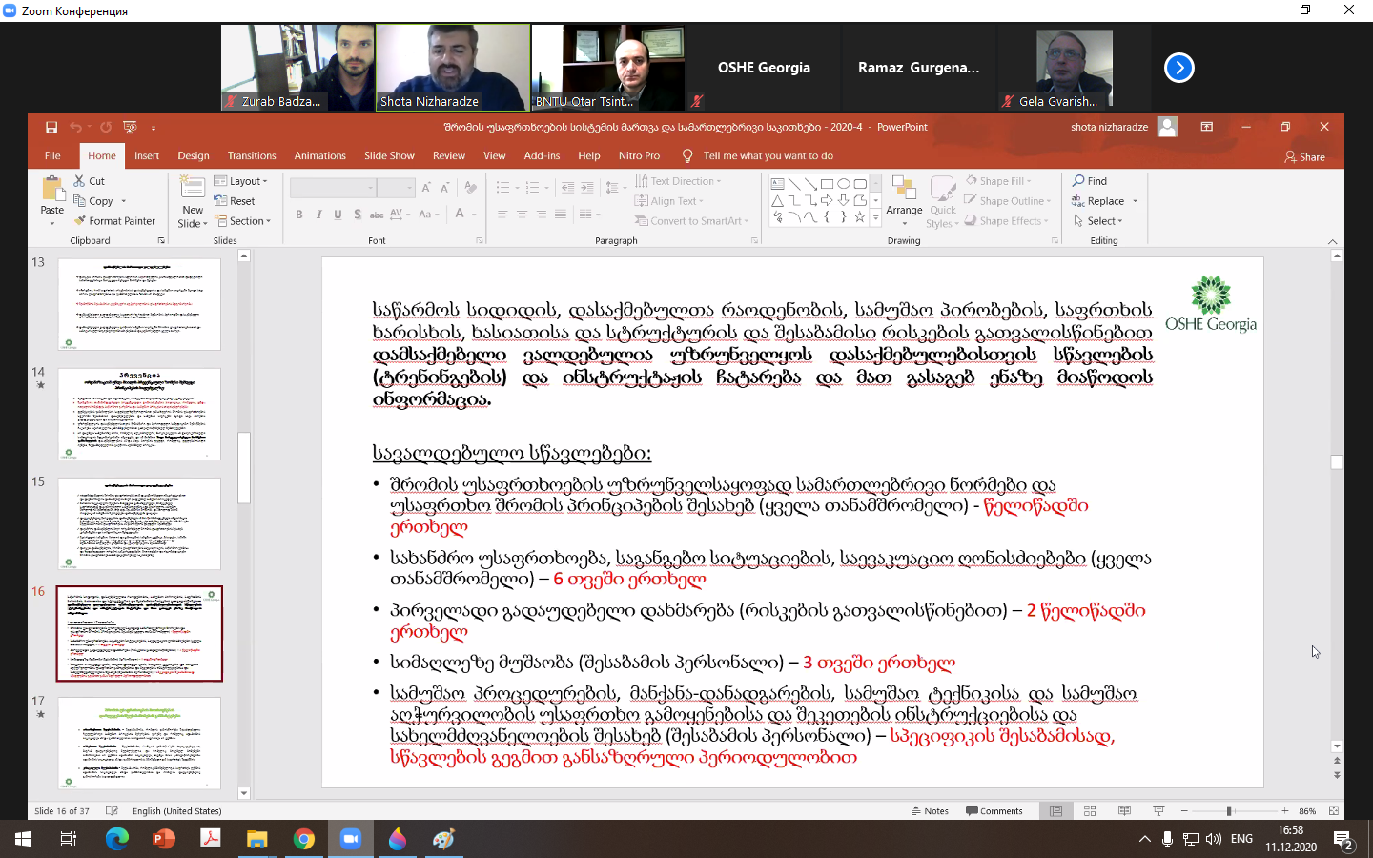Click the Find magnifier in Editing group
Viewport: 1373px width, 858px height.
click(x=1090, y=181)
